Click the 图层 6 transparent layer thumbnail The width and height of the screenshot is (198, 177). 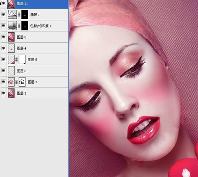(11, 71)
